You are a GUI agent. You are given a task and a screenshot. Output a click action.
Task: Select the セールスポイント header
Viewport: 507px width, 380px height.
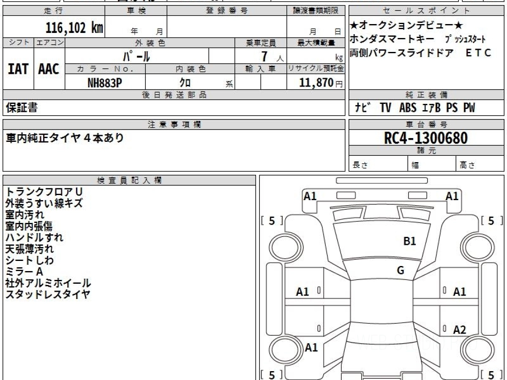[x=427, y=11]
